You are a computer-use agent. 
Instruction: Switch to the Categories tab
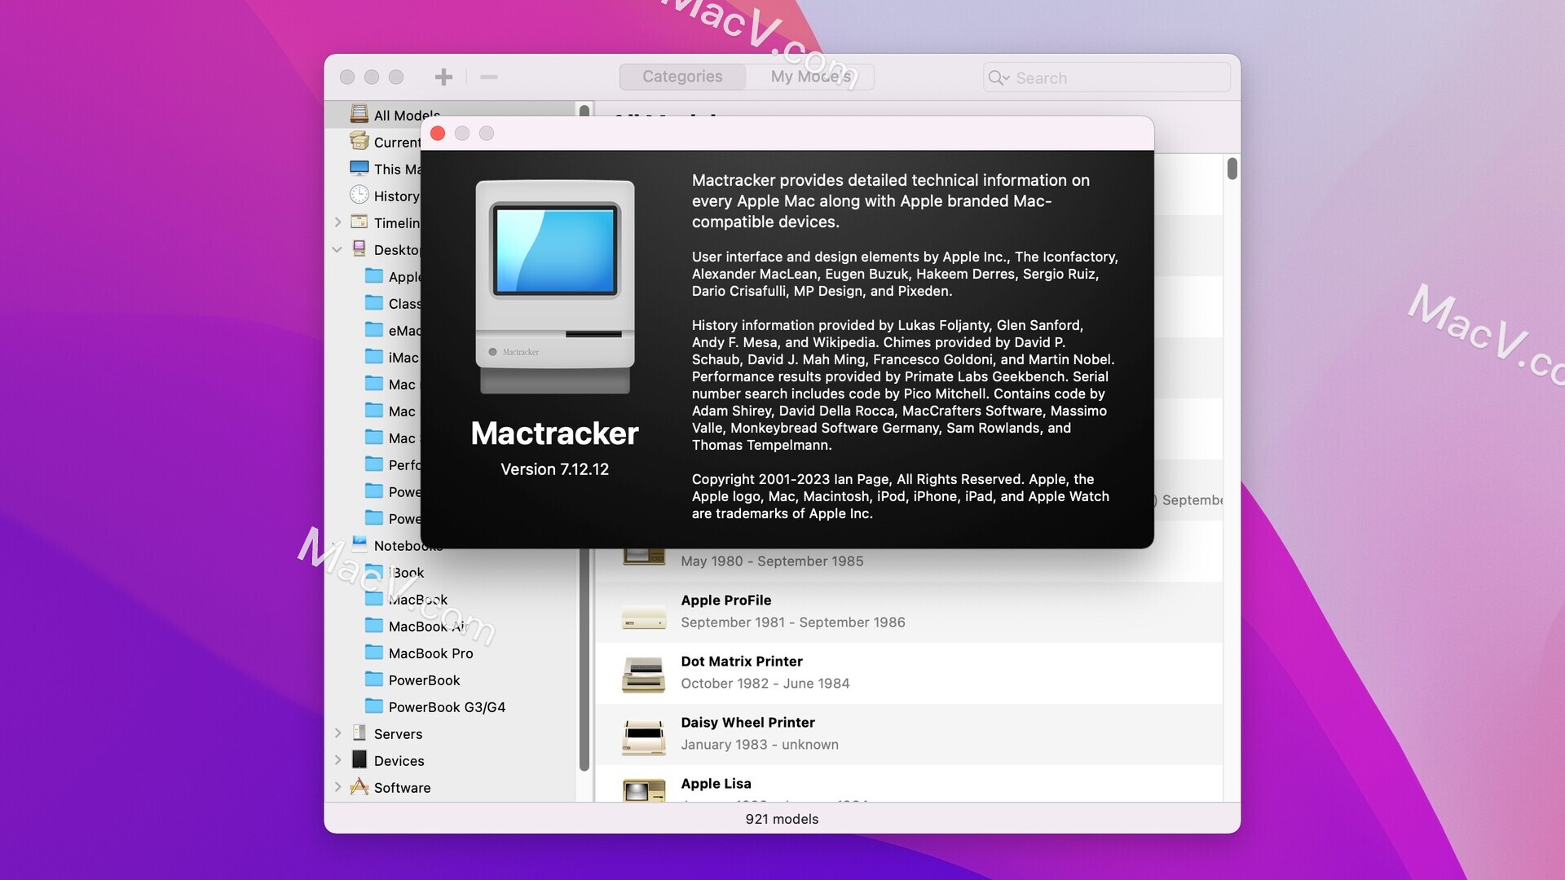click(682, 77)
